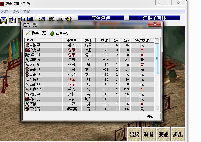
Task: Sort by the 效果 column header
Action: point(103,40)
